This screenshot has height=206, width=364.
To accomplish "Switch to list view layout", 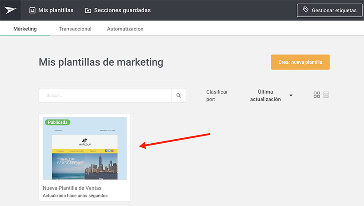I will (326, 95).
